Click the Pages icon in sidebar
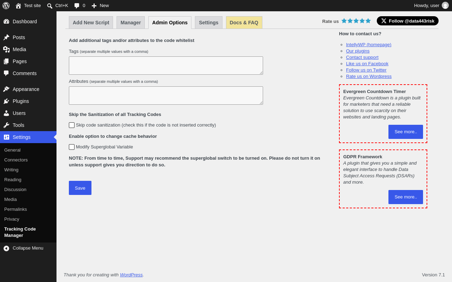 [x=6, y=61]
